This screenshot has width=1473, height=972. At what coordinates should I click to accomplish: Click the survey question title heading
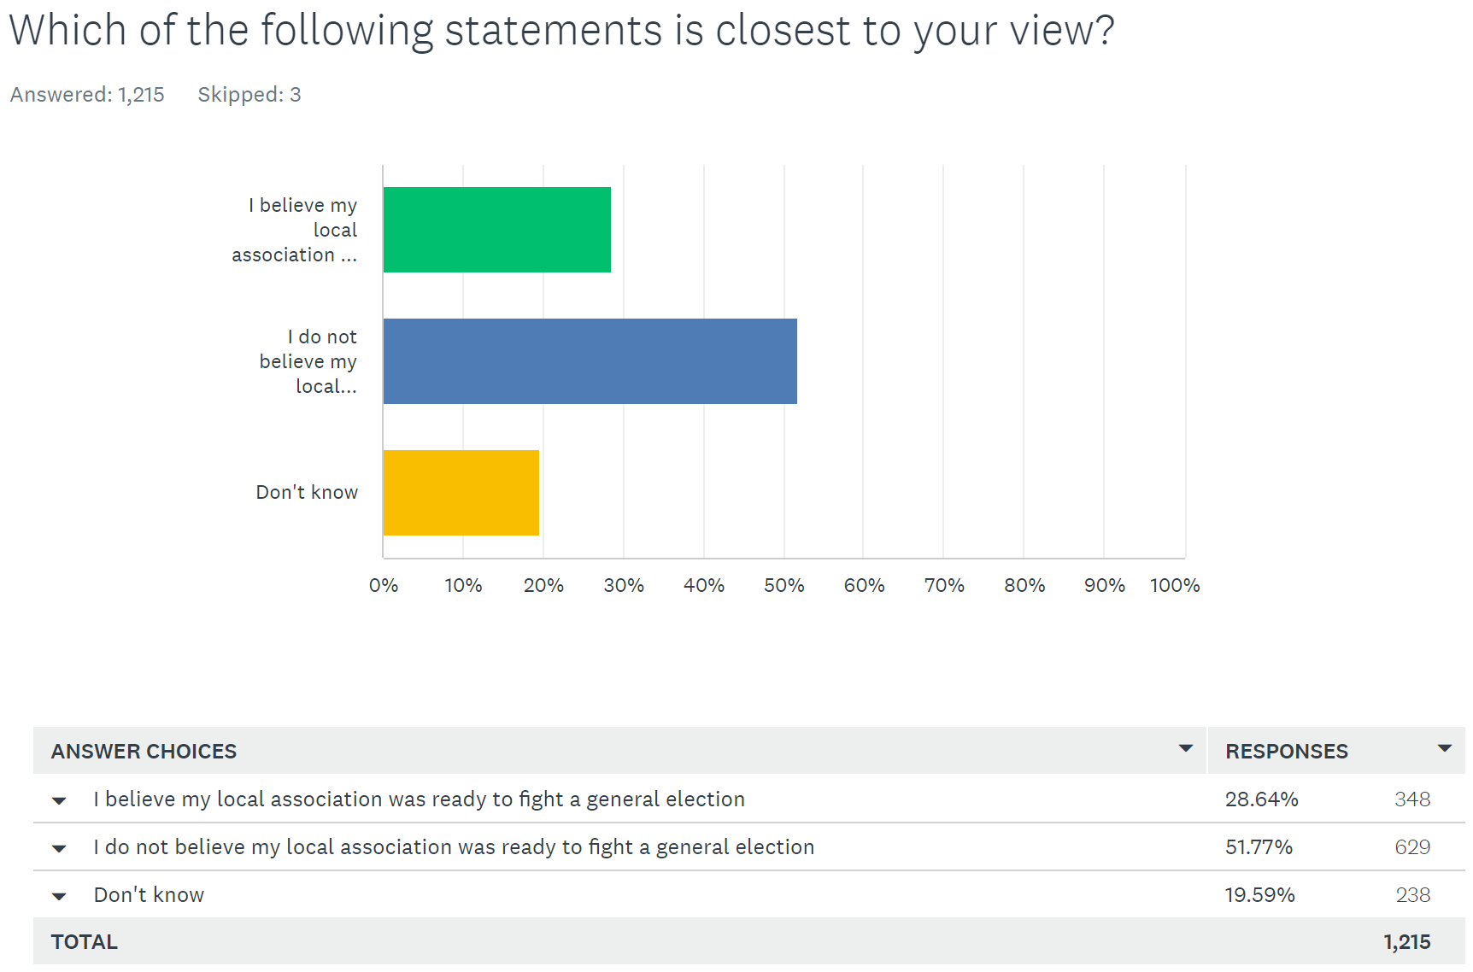[561, 31]
